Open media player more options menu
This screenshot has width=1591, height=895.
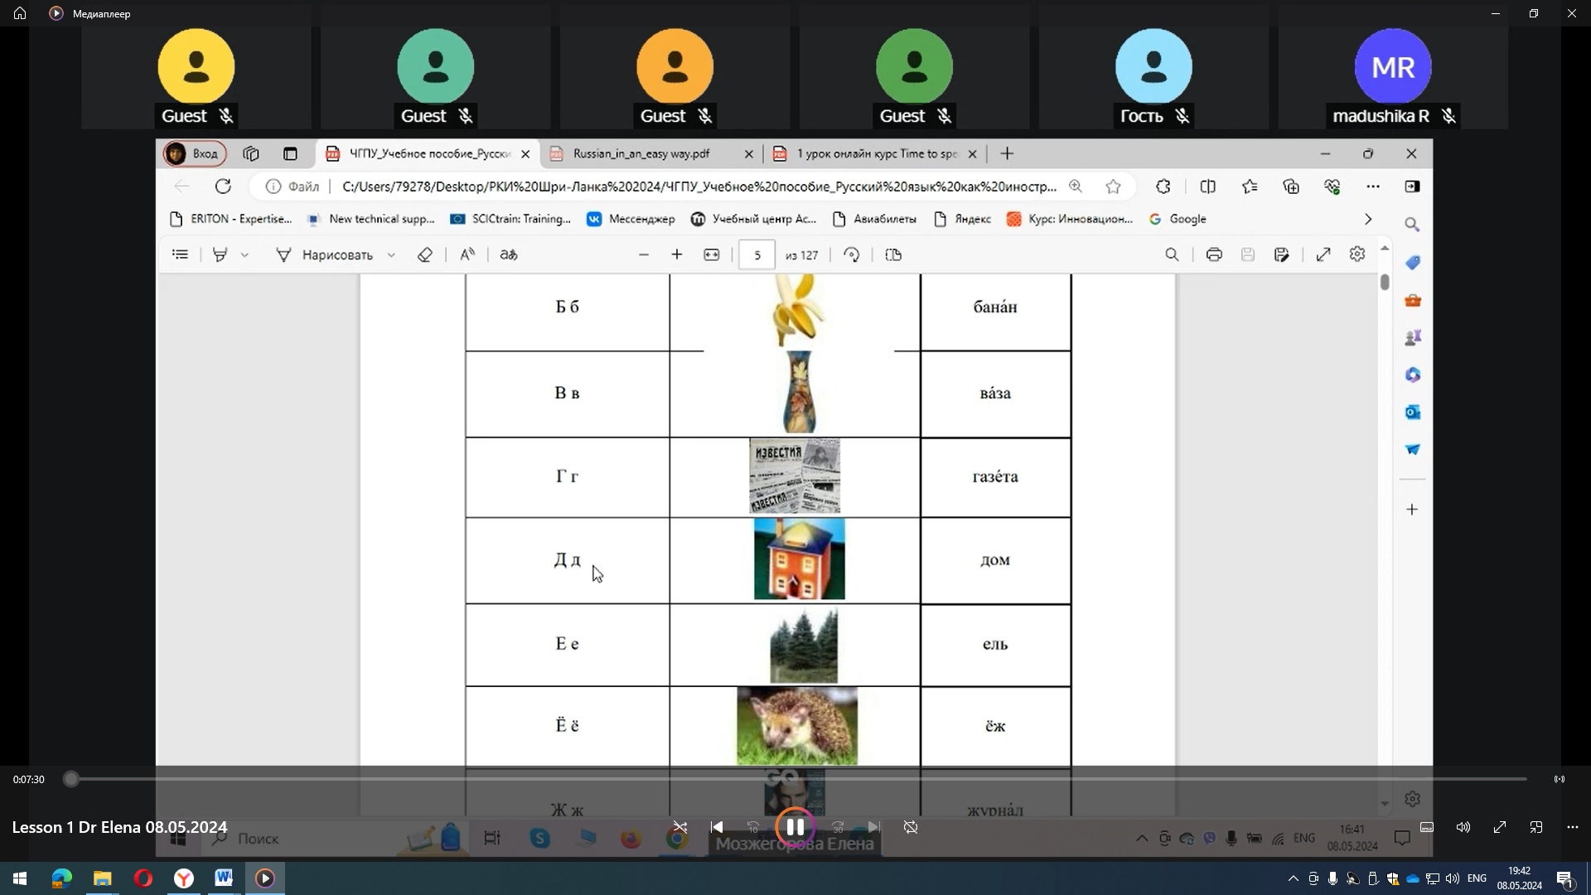(1573, 827)
